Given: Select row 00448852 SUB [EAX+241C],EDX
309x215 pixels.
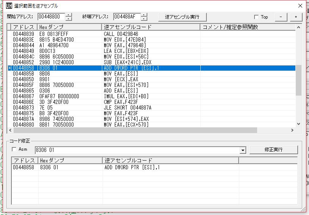Looking at the screenshot, I should point(151,62).
